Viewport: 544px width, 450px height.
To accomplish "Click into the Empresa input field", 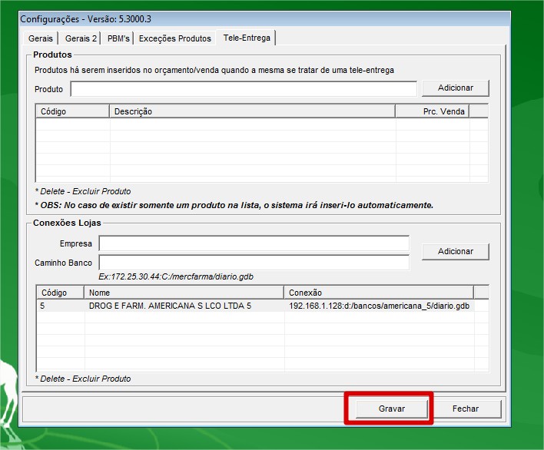I will (254, 243).
